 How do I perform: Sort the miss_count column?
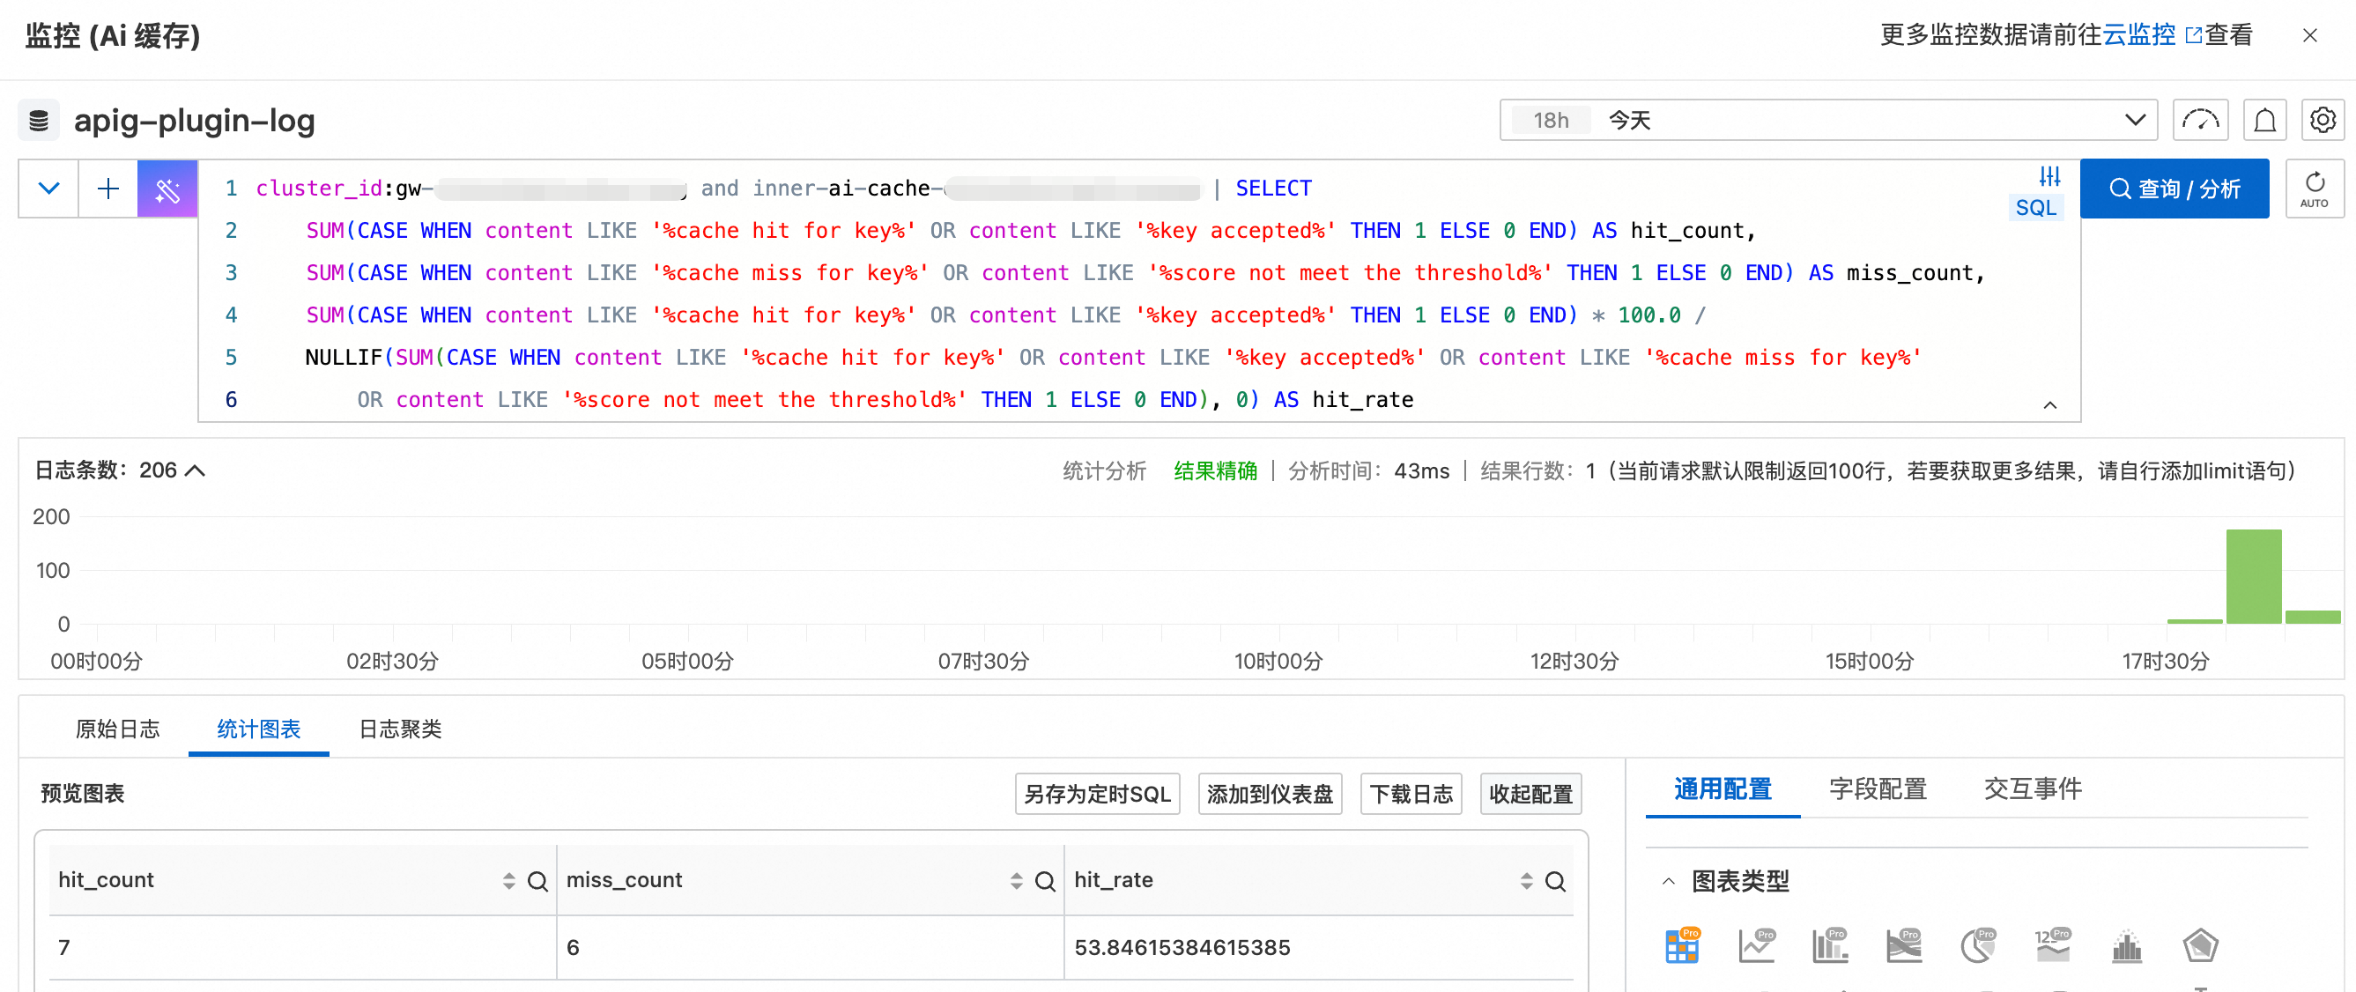tap(1016, 881)
